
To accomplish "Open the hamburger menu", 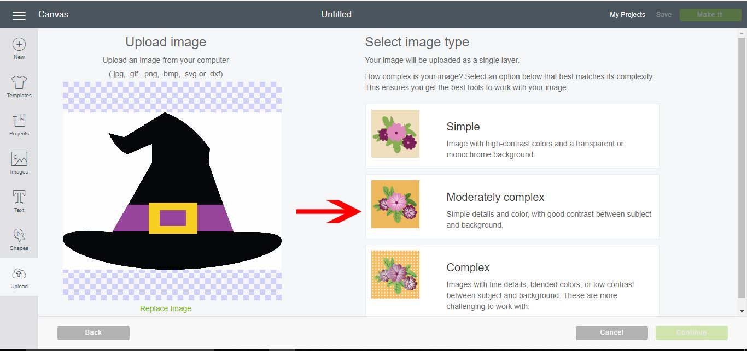I will [x=19, y=15].
